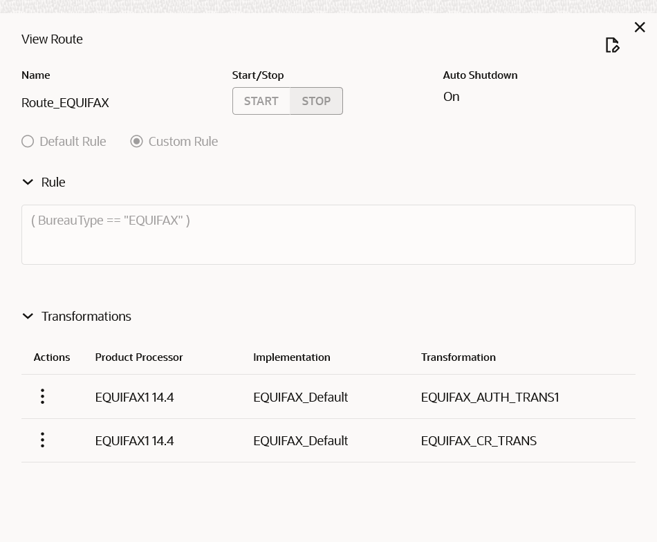Click EQUIFAX_Default in the EQUIFAX_AUTH_TRANS1 row
The image size is (657, 542).
[x=300, y=397]
